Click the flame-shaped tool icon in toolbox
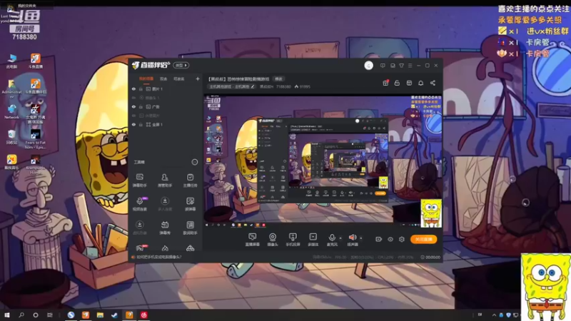The image size is (571, 321). pos(165,248)
